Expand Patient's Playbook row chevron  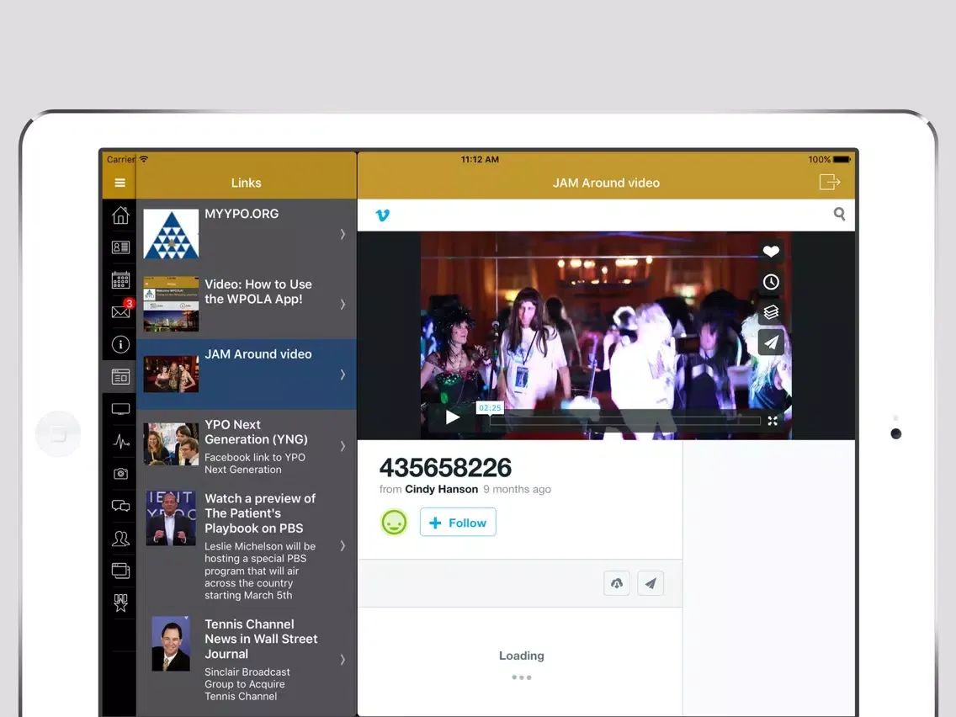pos(343,545)
